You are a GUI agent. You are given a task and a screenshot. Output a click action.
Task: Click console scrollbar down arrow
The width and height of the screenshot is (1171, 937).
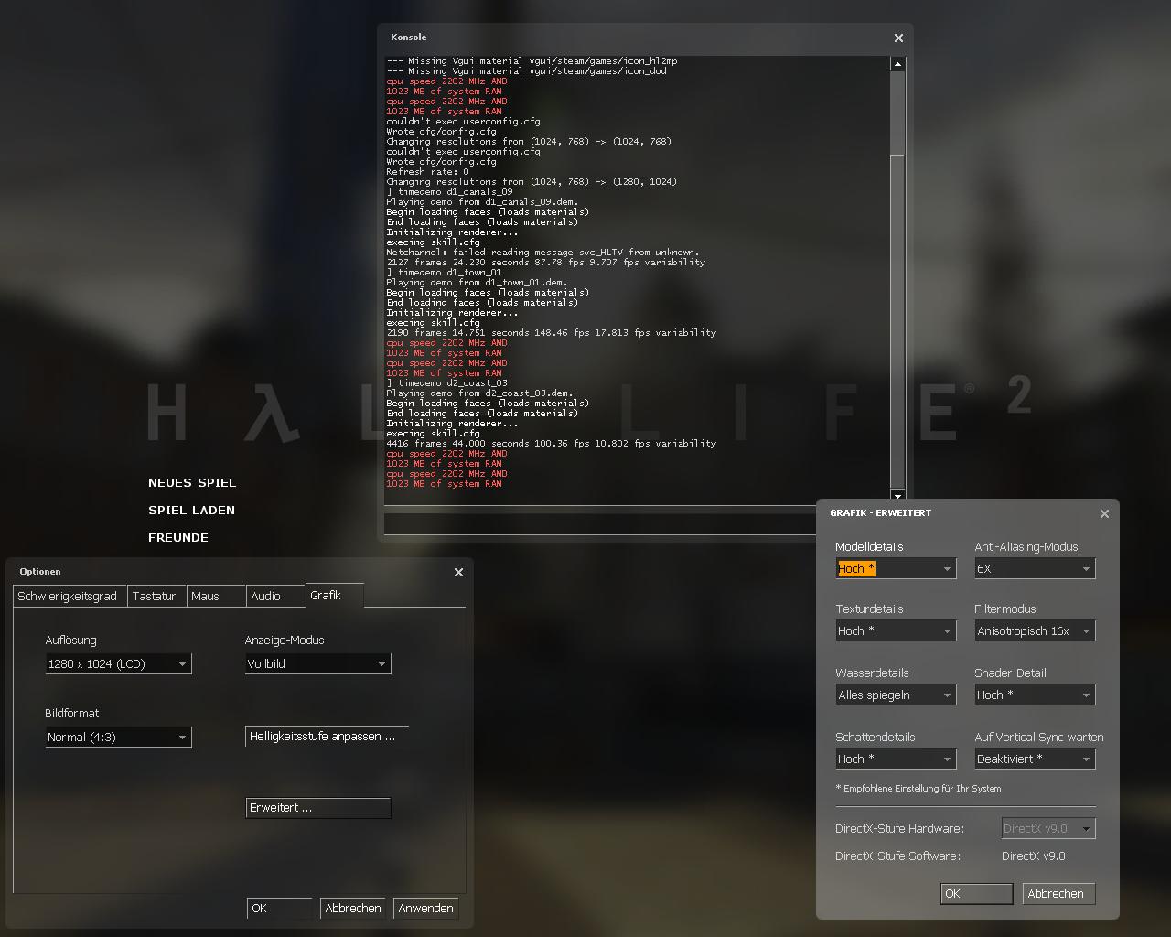click(x=897, y=494)
